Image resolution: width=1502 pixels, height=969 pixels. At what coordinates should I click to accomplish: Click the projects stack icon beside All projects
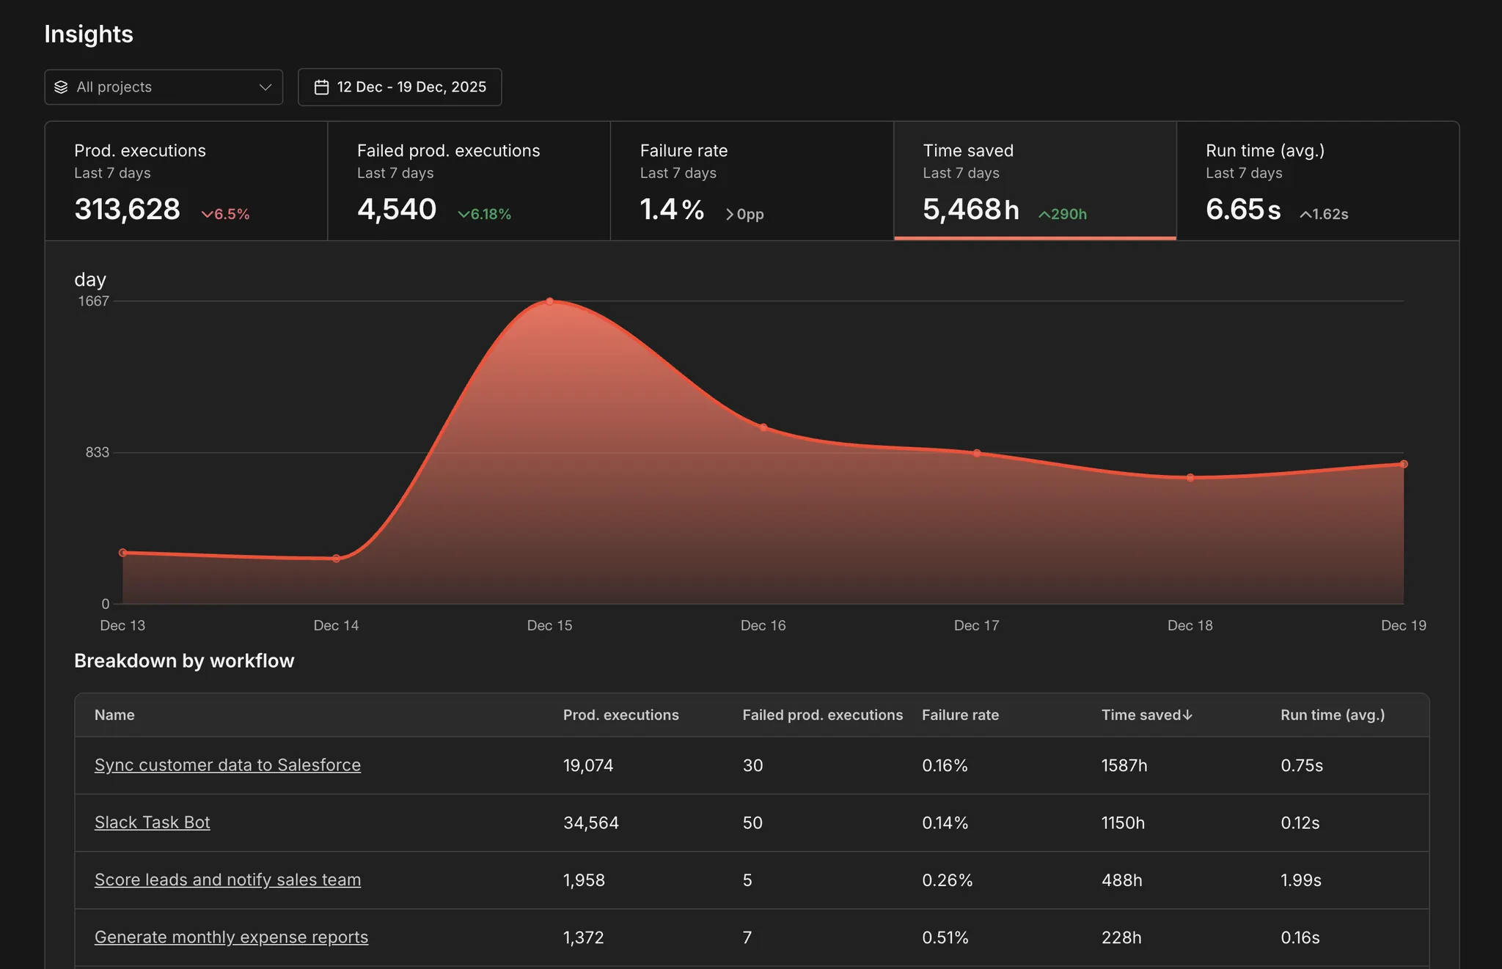tap(61, 86)
